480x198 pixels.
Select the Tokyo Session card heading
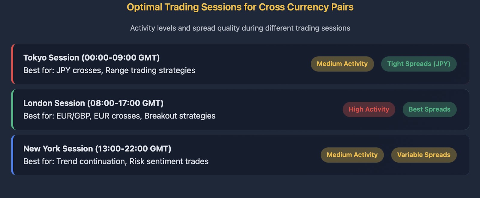click(x=91, y=58)
